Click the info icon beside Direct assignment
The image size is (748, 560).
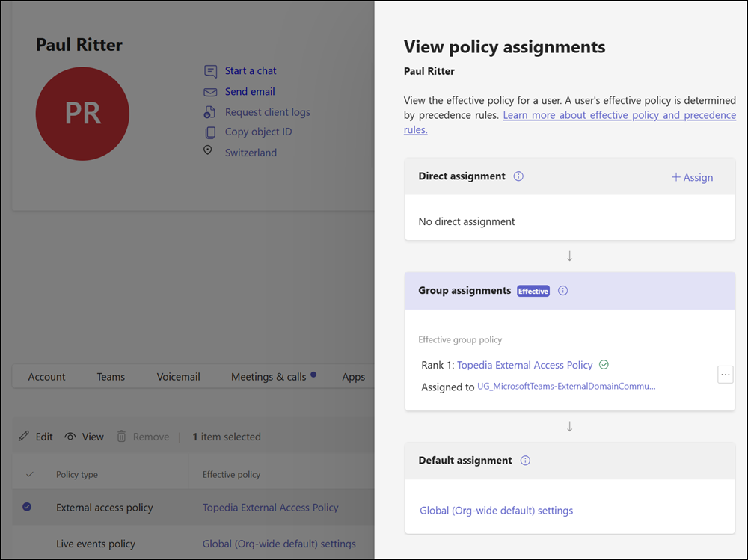click(x=518, y=176)
